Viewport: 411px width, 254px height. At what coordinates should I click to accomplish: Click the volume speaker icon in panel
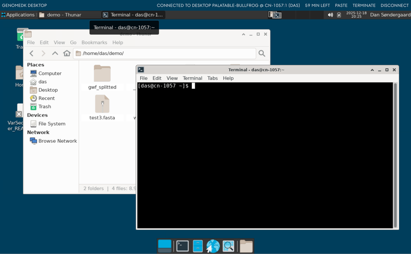click(x=330, y=15)
